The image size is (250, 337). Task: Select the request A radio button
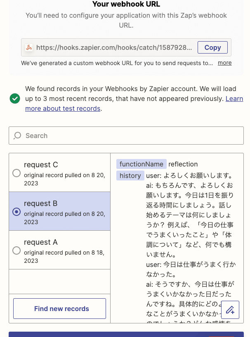click(x=17, y=250)
